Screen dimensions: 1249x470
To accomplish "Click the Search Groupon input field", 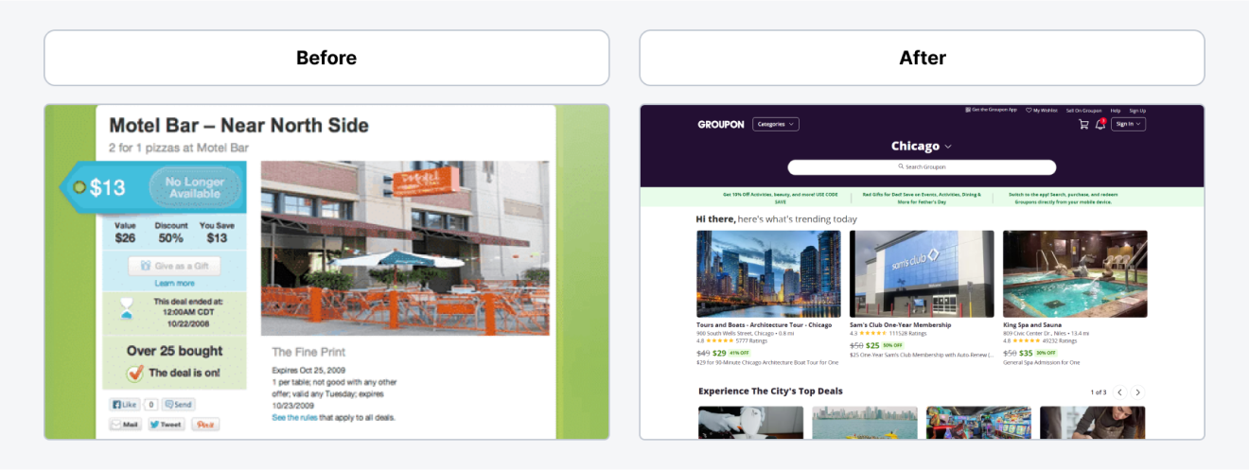I will click(x=922, y=167).
